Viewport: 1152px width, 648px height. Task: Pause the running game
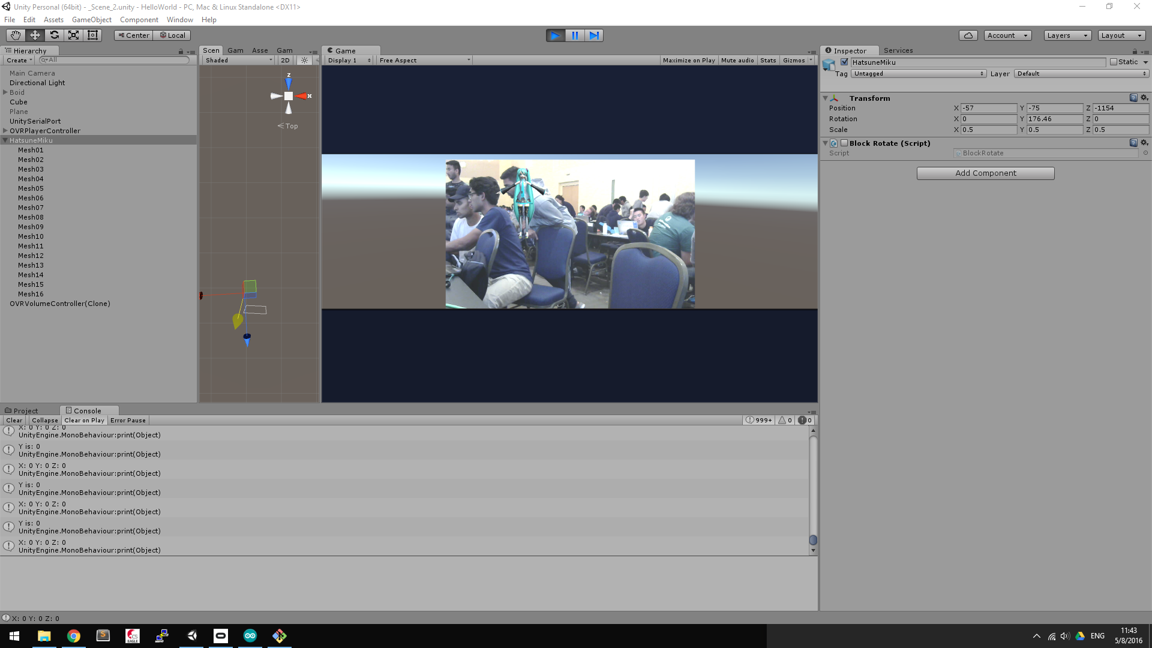click(x=575, y=35)
